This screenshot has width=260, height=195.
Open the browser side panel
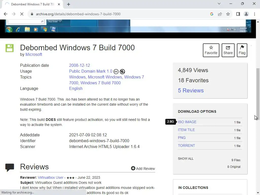click(x=238, y=14)
